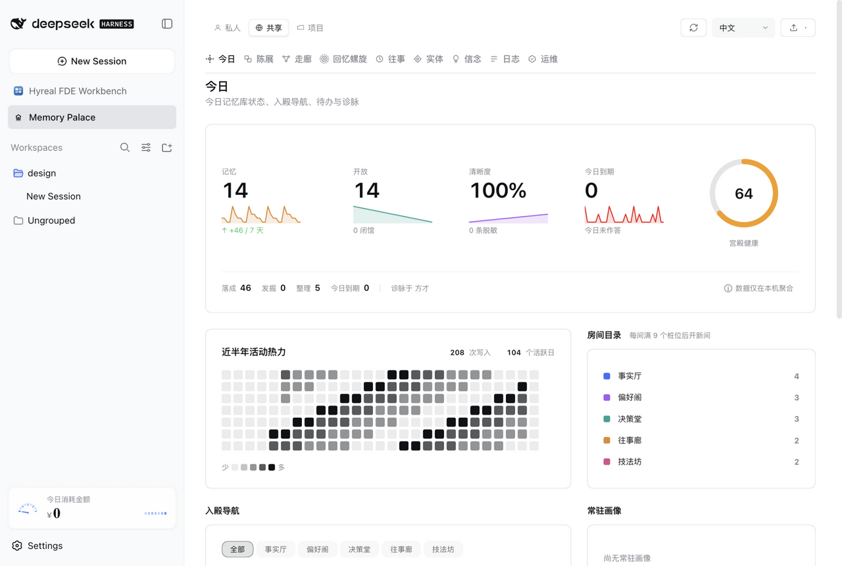Filter navigation by 全部
This screenshot has width=842, height=566.
click(237, 549)
